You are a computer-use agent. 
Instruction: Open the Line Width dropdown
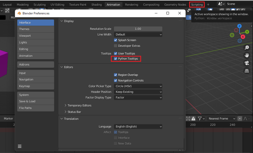click(138, 34)
